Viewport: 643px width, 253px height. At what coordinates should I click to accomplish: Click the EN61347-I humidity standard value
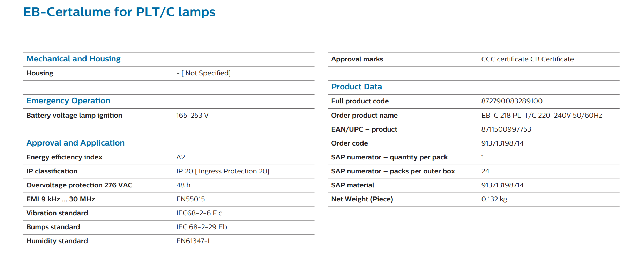pos(193,241)
